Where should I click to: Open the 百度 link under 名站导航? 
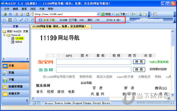click(98, 88)
